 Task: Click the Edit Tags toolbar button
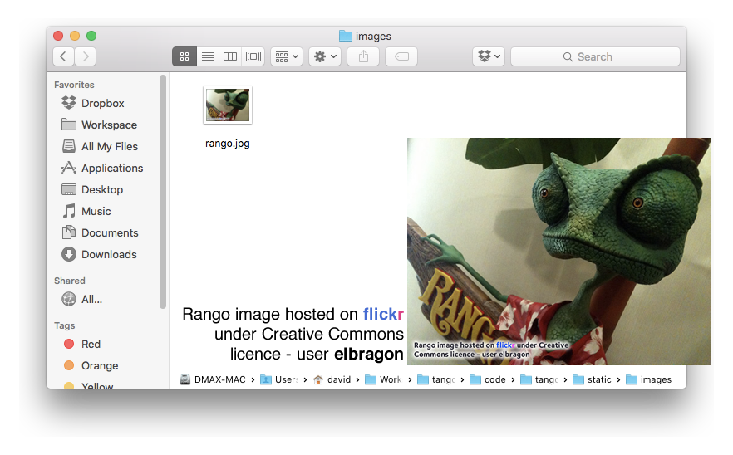coord(401,56)
